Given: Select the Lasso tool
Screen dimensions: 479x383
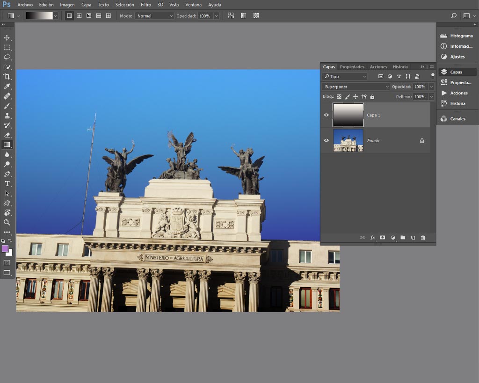Looking at the screenshot, I should (x=7, y=57).
